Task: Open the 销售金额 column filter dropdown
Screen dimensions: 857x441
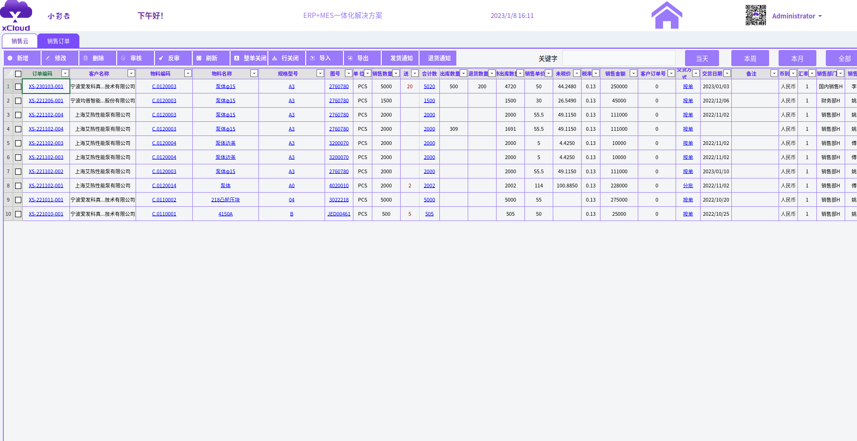Action: [634, 73]
